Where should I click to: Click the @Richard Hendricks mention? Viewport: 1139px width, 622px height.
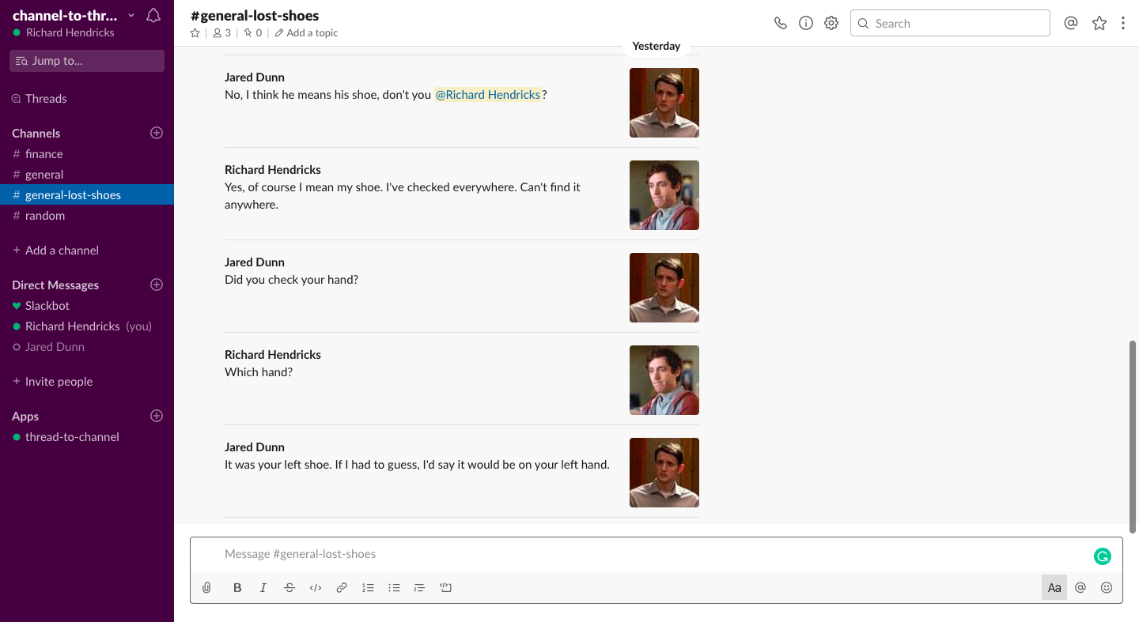click(x=488, y=95)
